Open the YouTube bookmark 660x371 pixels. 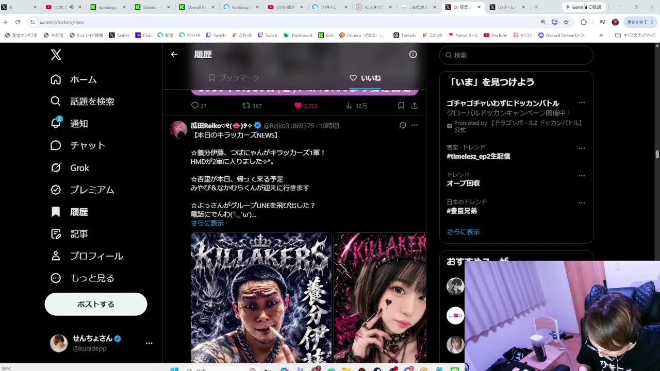click(x=495, y=36)
